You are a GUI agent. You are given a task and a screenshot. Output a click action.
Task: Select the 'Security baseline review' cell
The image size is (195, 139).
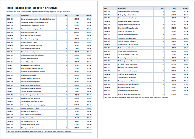pos(29,42)
